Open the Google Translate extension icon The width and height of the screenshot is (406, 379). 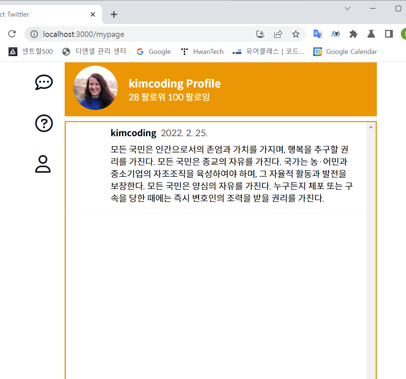pos(318,34)
